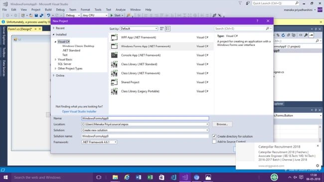Select the SQL Server tree item
The image size is (324, 182).
point(64,64)
